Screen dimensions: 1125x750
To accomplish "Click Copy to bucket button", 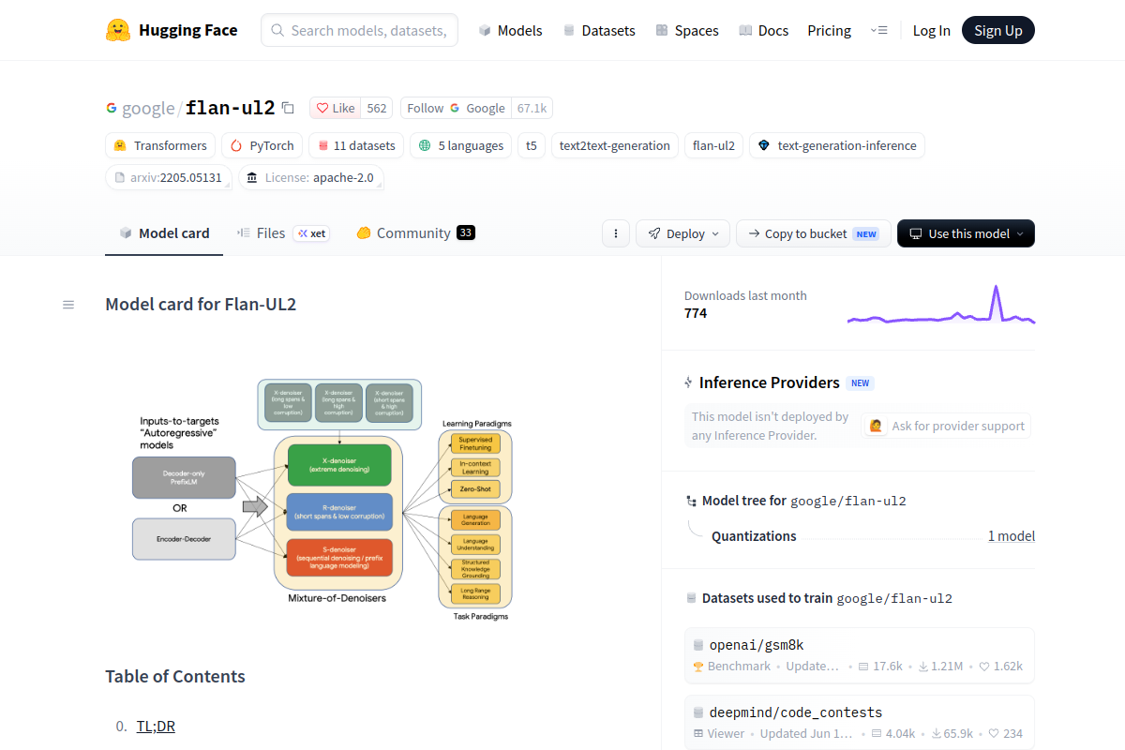I will click(x=813, y=233).
